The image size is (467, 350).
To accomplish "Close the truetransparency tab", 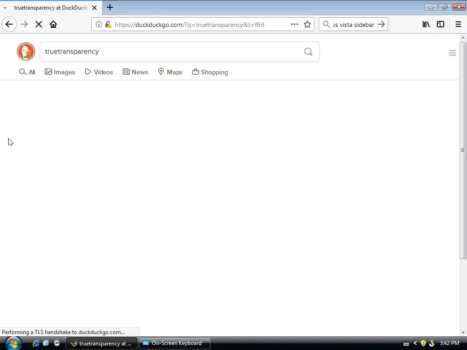I will coord(94,8).
